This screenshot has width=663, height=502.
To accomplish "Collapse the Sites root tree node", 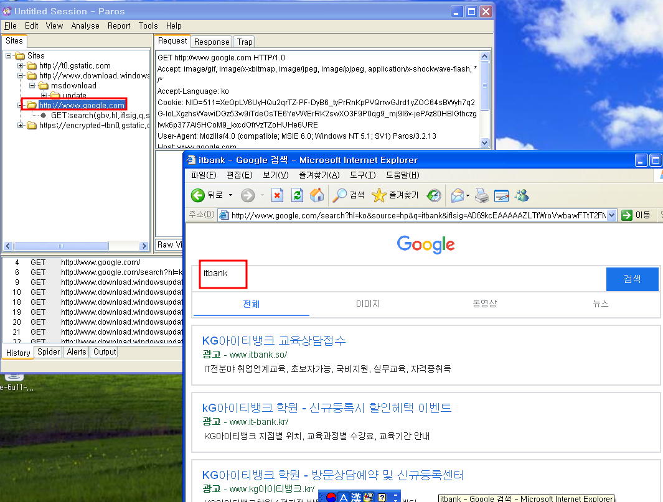I will coord(9,56).
